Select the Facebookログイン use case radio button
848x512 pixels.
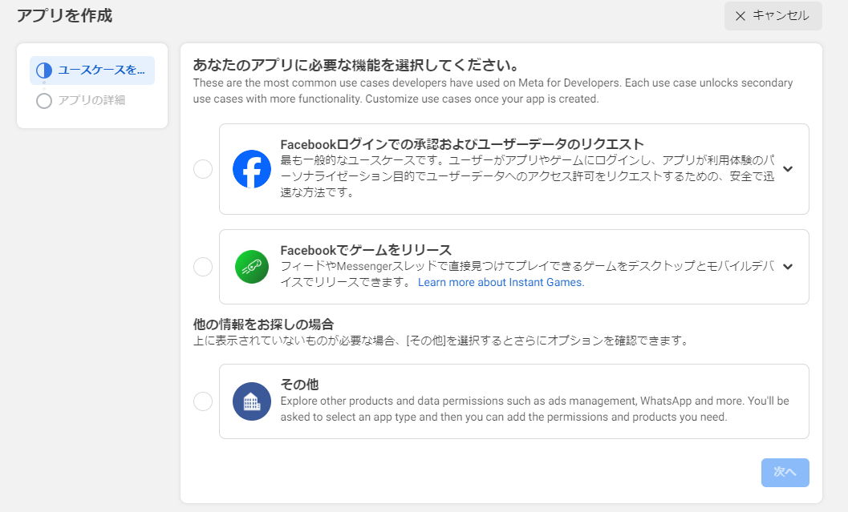(202, 169)
